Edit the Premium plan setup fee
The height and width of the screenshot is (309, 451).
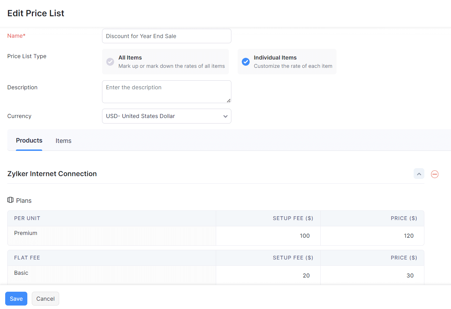click(x=268, y=236)
